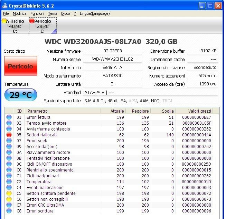This screenshot has width=226, height=219.
Task: Click the red status icon for Settori riallocati
Action: point(9,135)
